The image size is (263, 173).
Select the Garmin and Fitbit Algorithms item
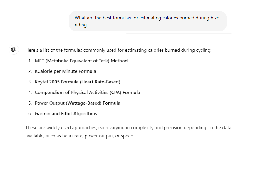(x=66, y=113)
